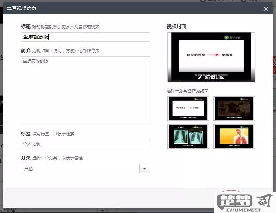276x213 pixels.
Task: Click hint text 填写标签，以便于检索
Action: point(53,134)
